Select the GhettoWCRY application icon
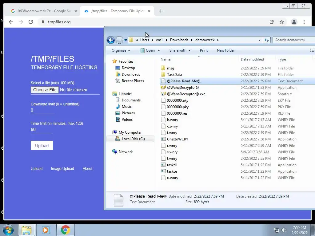 coord(163,139)
